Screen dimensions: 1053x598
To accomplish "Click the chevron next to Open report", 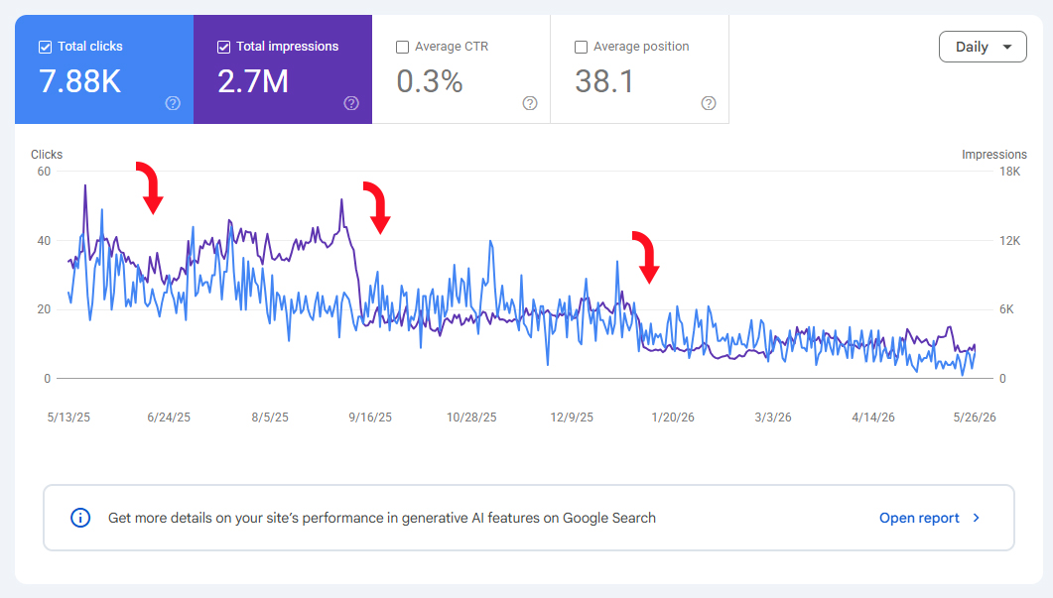I will [977, 518].
